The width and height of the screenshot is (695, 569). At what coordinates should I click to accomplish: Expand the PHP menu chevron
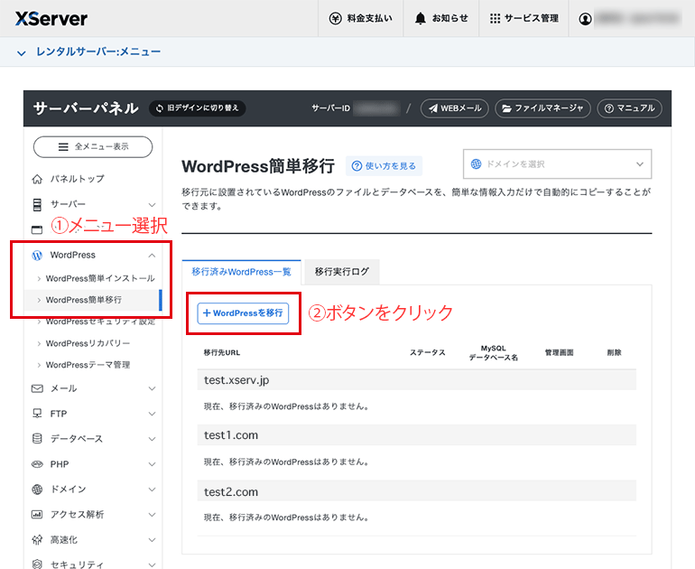(152, 464)
